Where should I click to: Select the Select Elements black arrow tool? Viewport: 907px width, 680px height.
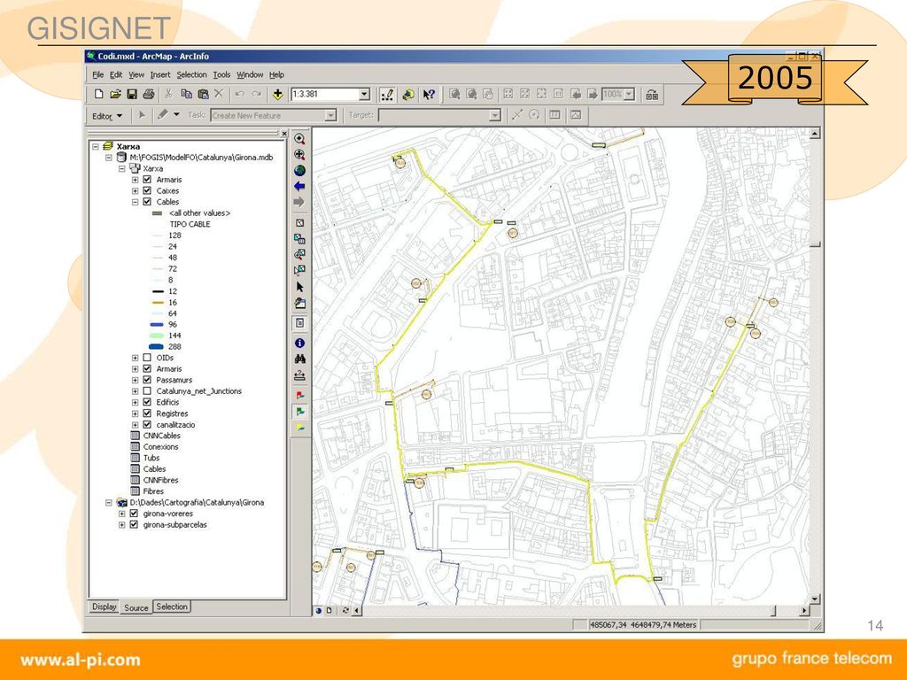pos(299,287)
